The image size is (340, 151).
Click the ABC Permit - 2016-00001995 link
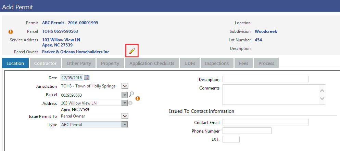point(70,23)
